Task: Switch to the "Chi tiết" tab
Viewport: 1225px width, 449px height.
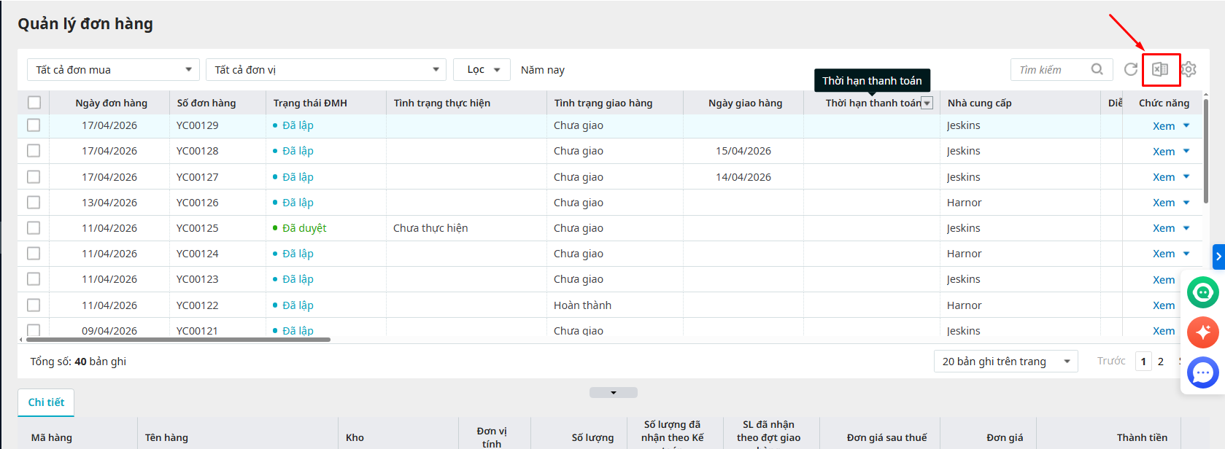Action: tap(46, 402)
